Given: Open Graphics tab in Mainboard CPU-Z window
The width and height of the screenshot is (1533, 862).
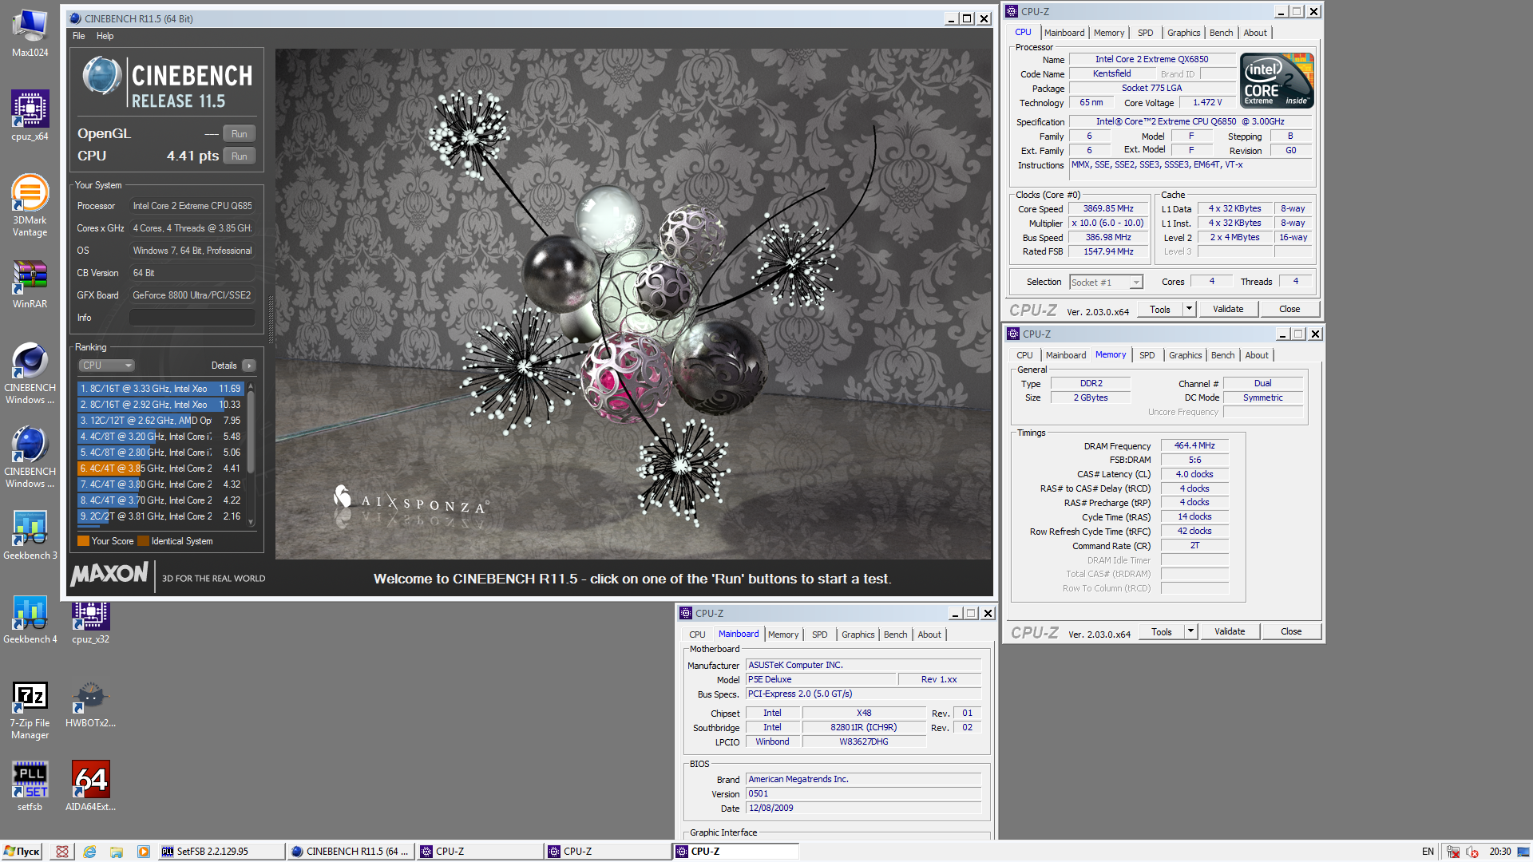Looking at the screenshot, I should (858, 635).
